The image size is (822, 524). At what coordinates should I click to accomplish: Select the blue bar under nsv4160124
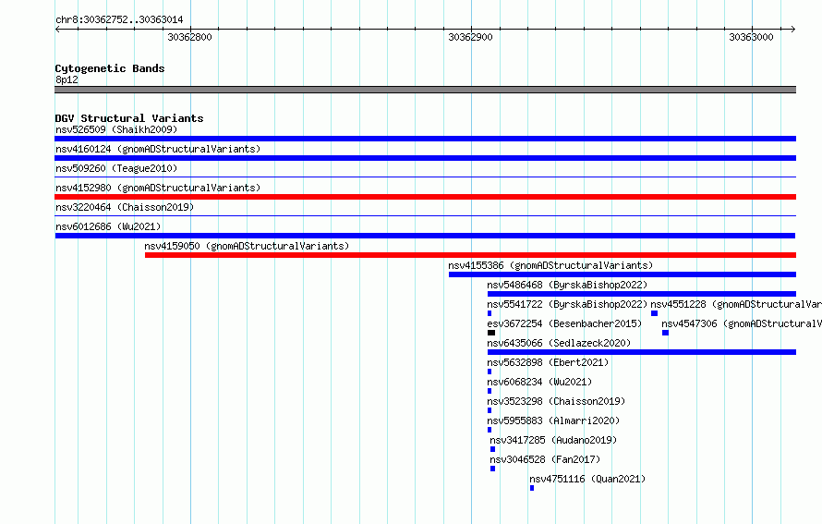click(x=425, y=158)
